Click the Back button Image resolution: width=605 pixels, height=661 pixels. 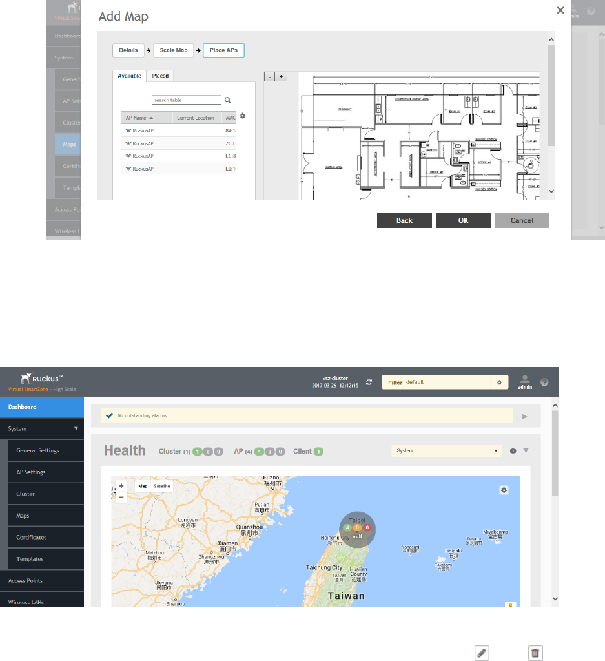click(404, 220)
